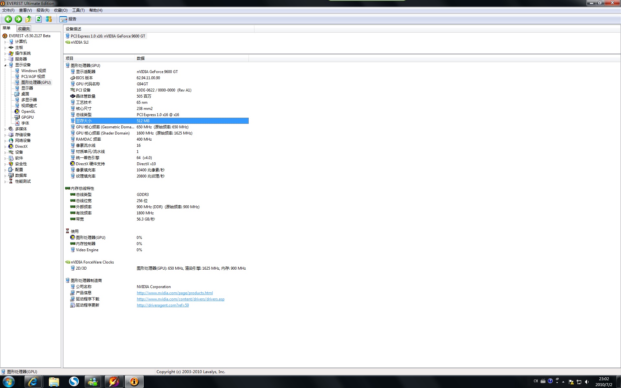
Task: Select GPGPU item in the tree
Action: (x=27, y=117)
